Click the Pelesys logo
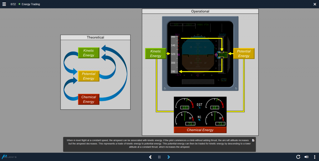 [x=9, y=157]
